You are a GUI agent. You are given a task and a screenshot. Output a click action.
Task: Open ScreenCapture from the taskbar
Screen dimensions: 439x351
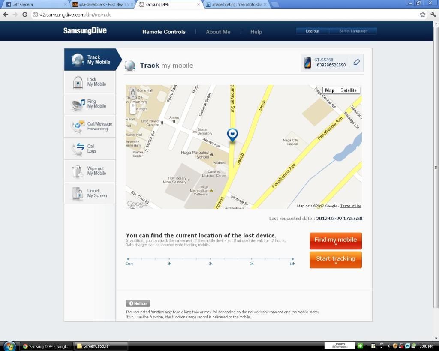101,346
